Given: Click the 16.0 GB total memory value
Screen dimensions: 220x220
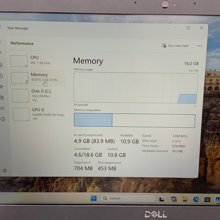Looking at the screenshot, I should pyautogui.click(x=191, y=63).
